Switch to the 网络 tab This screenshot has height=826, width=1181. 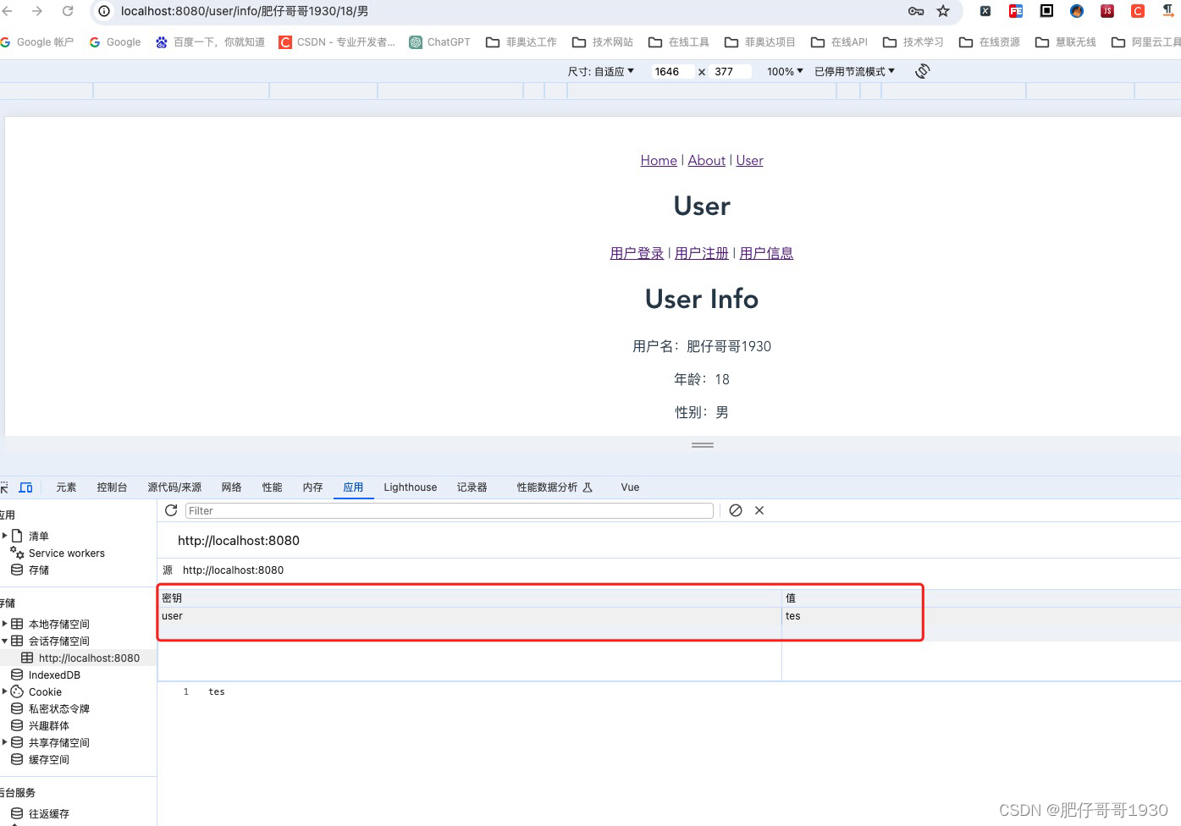[x=231, y=487]
